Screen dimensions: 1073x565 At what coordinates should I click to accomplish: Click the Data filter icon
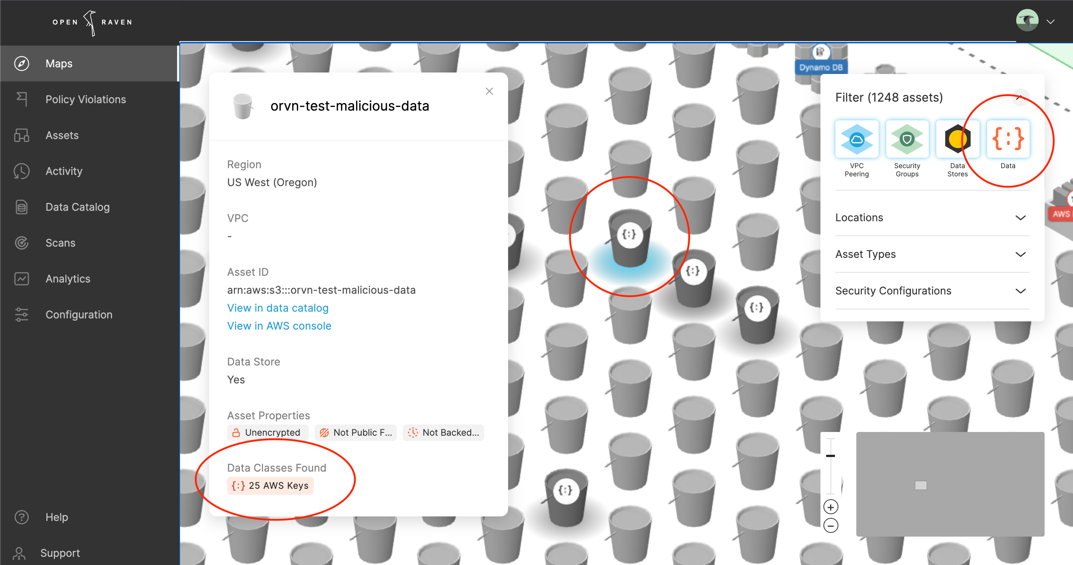click(x=1008, y=140)
